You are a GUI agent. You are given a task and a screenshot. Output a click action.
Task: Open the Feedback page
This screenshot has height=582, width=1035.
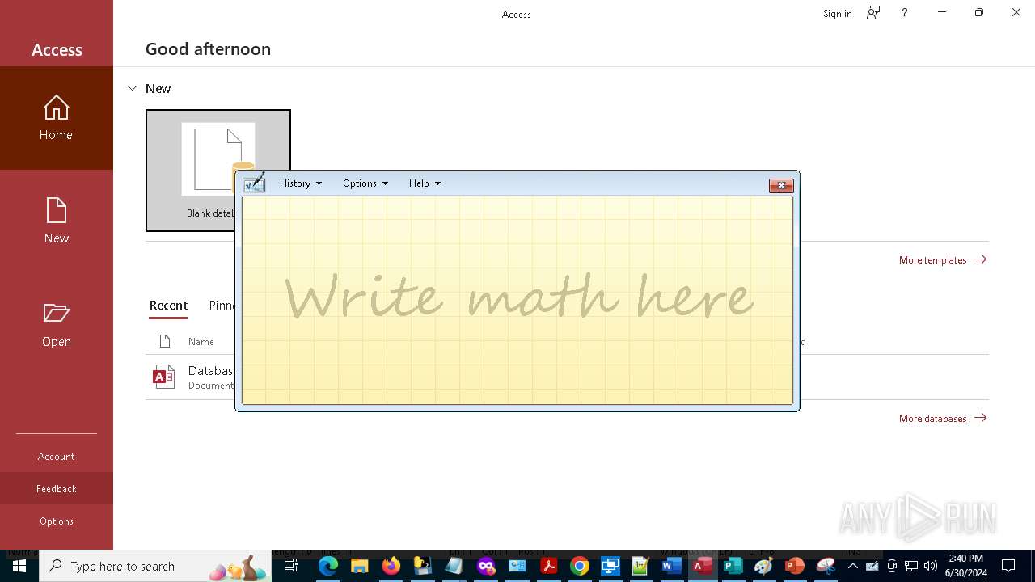tap(57, 488)
